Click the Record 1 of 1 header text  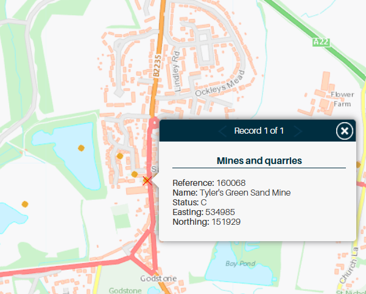[259, 131]
